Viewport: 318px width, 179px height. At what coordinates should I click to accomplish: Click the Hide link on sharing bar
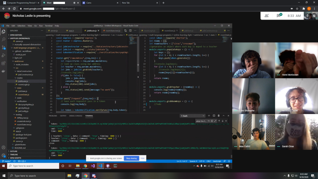[142, 158]
